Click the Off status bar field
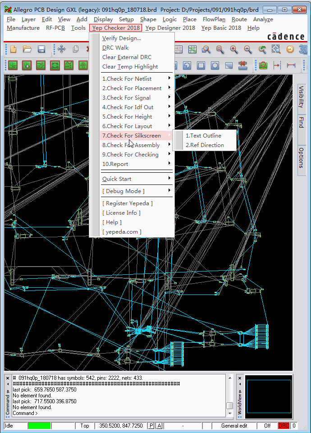The image size is (311, 433). (x=267, y=425)
